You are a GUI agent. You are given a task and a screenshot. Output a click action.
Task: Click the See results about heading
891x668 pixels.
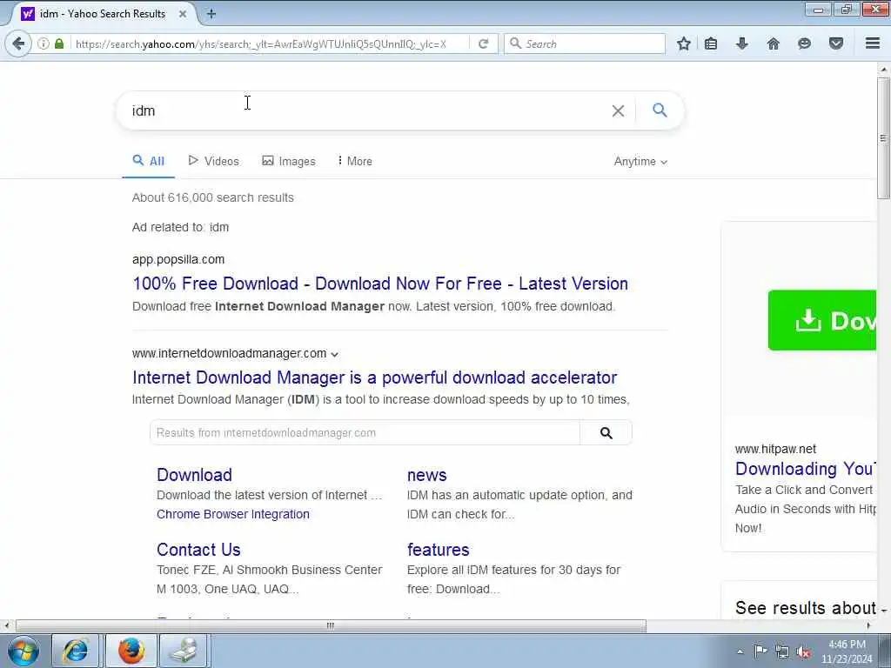point(806,608)
